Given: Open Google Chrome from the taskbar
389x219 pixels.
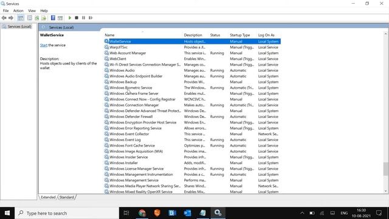Looking at the screenshot, I should point(142,213).
